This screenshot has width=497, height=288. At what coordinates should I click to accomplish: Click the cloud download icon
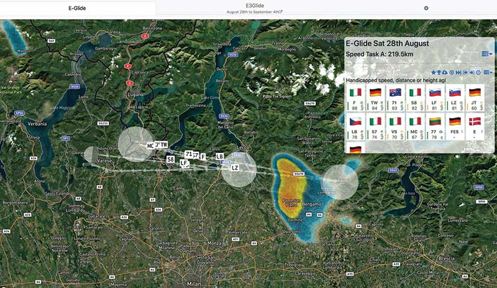tap(445, 72)
